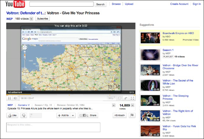Expand the 160 videos dropdown
Viewport: 204px width, 139px height.
tap(31, 19)
